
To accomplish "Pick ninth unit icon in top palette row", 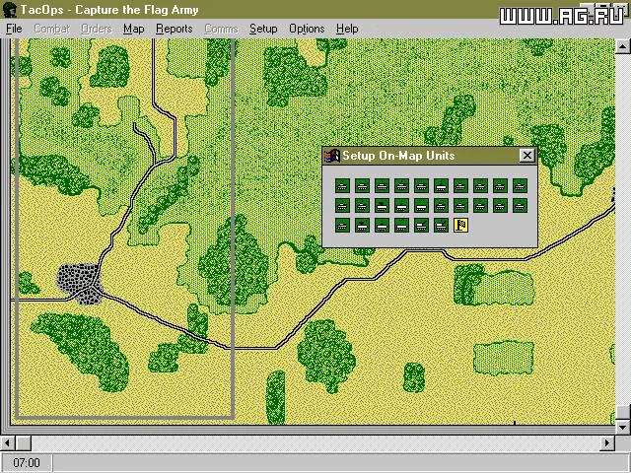I will (x=500, y=186).
